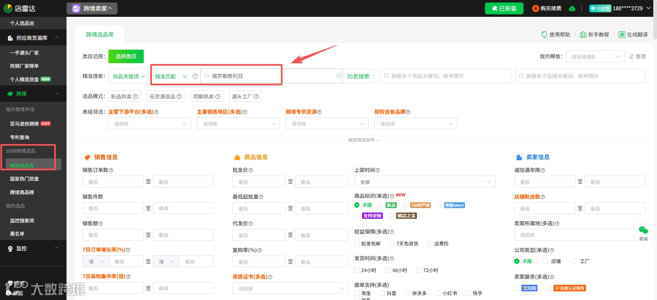This screenshot has height=300, width=657.
Task: Tick the 批发包邮 checkbox
Action: pyautogui.click(x=357, y=244)
